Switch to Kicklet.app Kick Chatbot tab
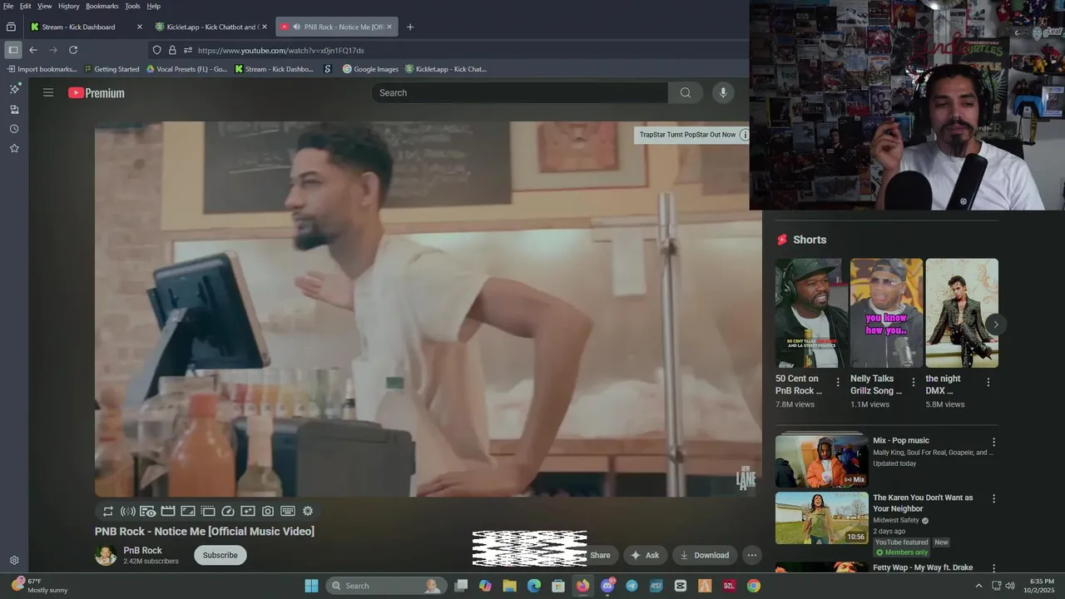The width and height of the screenshot is (1065, 599). point(212,27)
